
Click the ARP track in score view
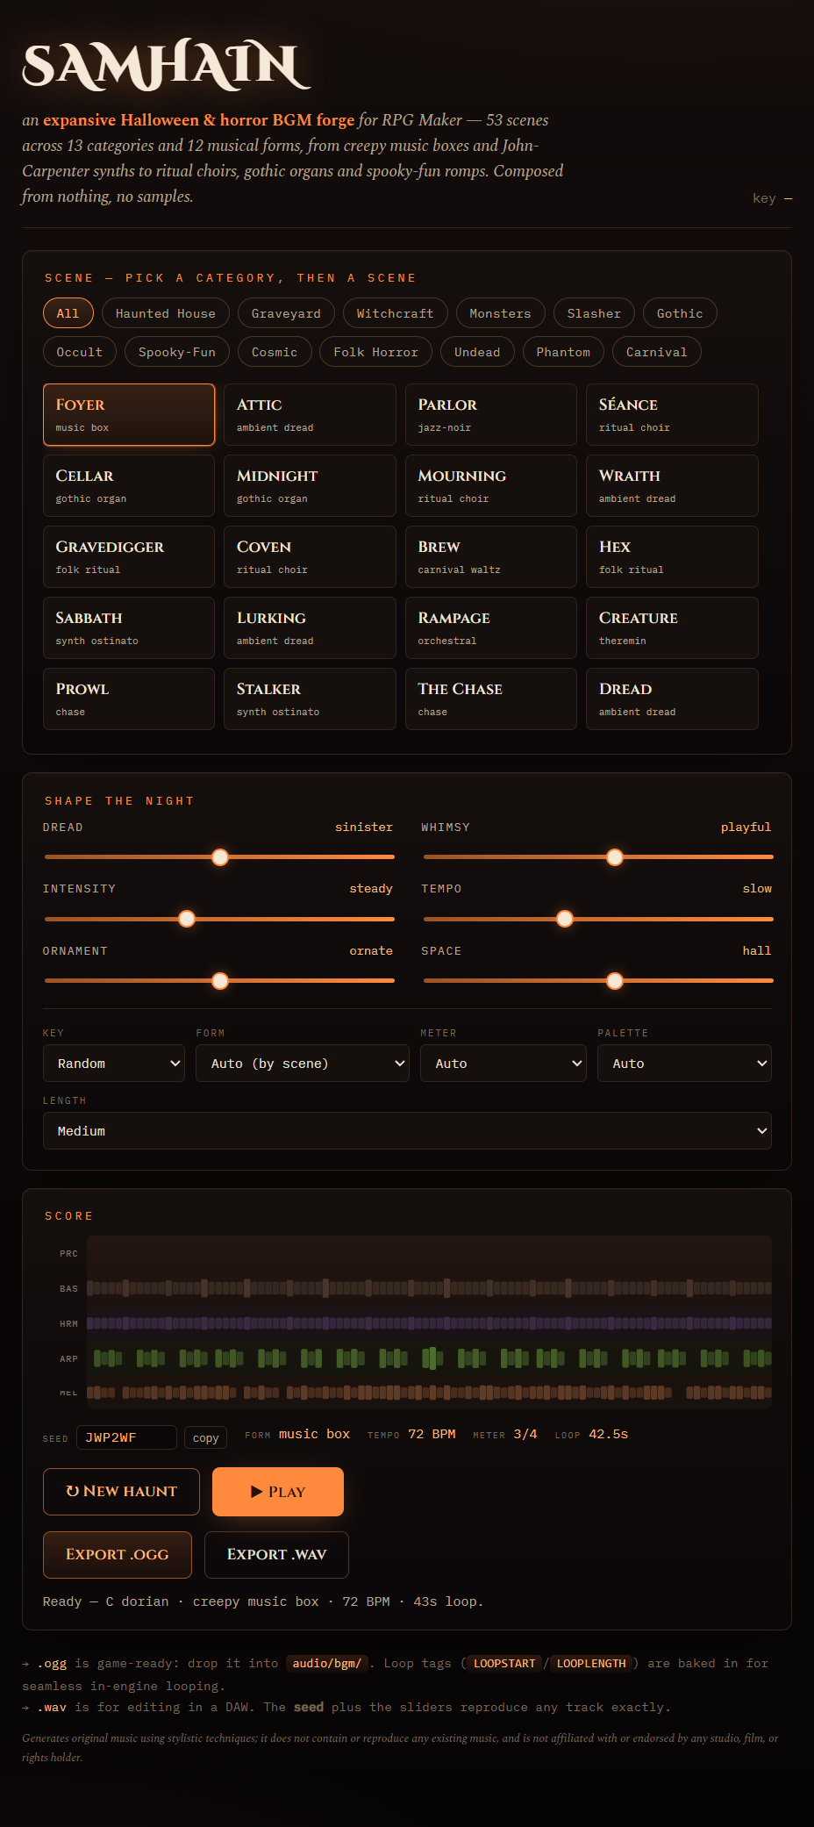coord(429,1358)
